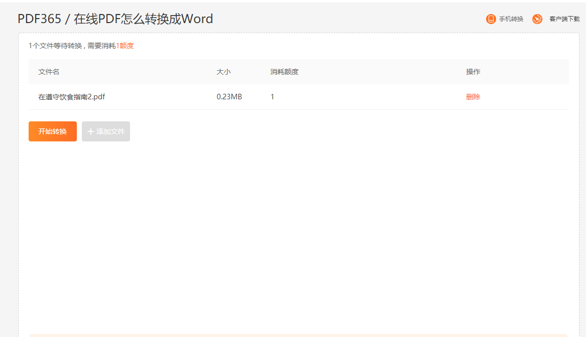Viewport: 586px width, 337px height.
Task: Click the gray 添加文件 button label
Action: point(110,131)
